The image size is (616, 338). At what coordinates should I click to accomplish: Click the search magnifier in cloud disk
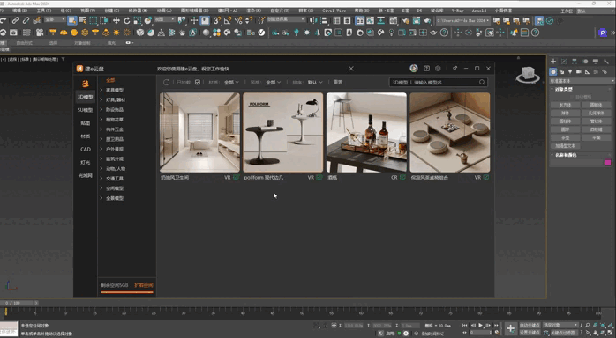pyautogui.click(x=482, y=82)
